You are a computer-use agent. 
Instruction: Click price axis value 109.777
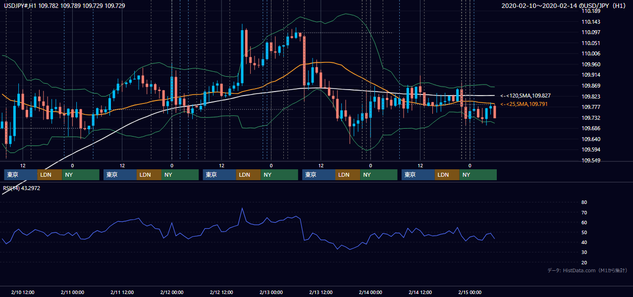(x=591, y=107)
